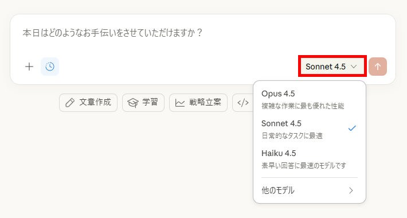Click the orange send arrow button
Image resolution: width=407 pixels, height=218 pixels.
[x=378, y=67]
